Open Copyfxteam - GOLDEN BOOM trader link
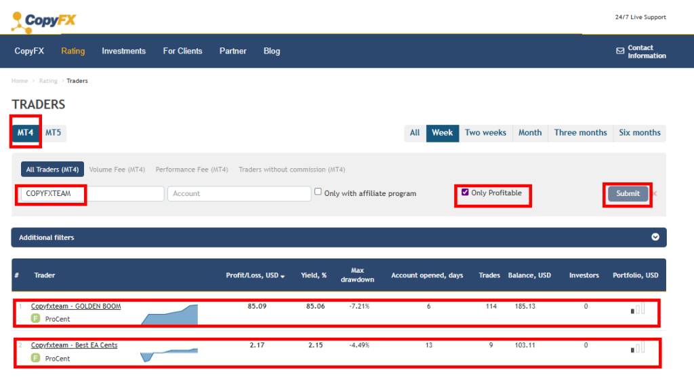The width and height of the screenshot is (694, 392). coord(76,306)
